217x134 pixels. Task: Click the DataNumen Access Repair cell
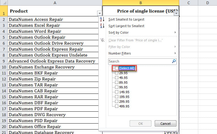coord(53,19)
